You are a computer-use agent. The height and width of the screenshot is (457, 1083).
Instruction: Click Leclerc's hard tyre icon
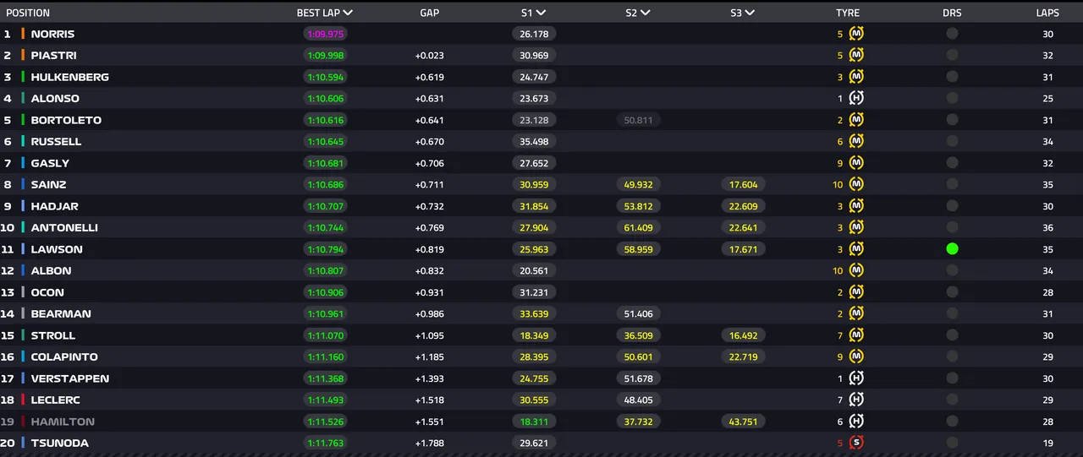(x=856, y=400)
